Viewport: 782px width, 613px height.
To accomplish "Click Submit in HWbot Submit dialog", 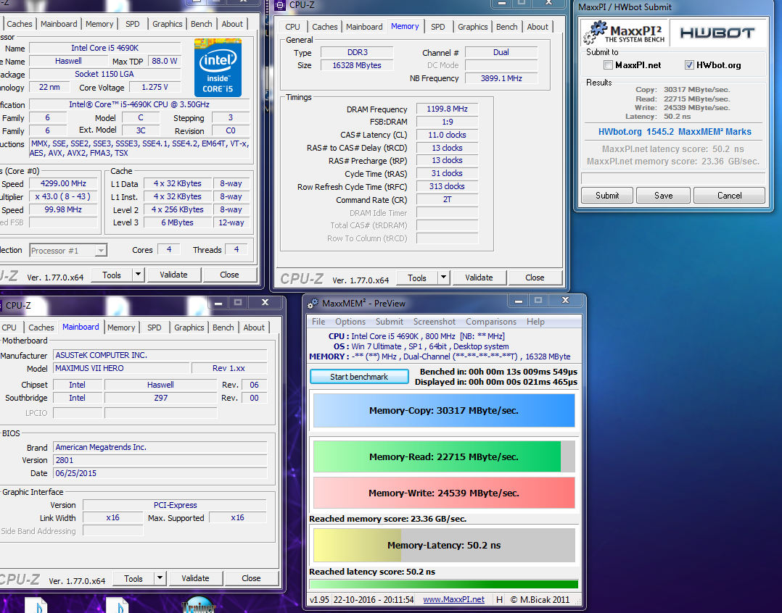I will tap(607, 195).
